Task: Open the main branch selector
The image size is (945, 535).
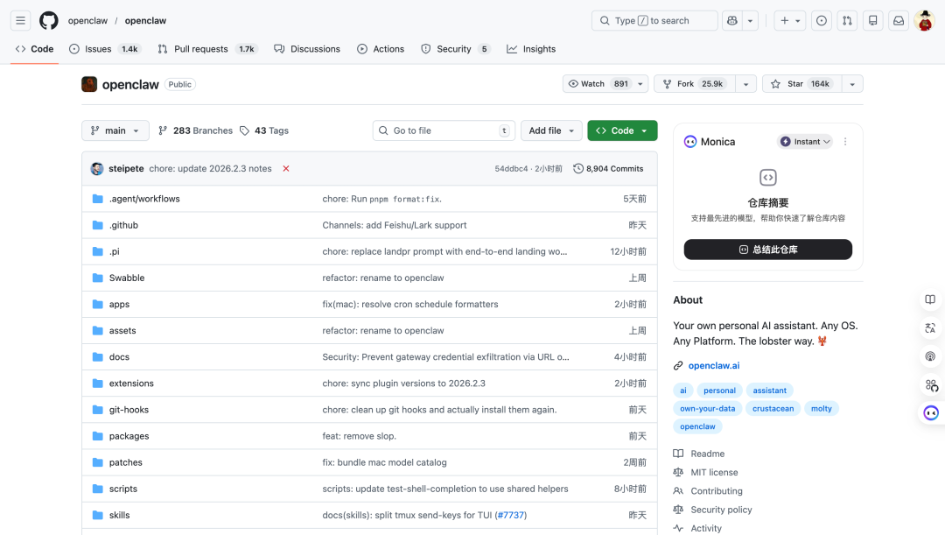Action: (x=115, y=130)
